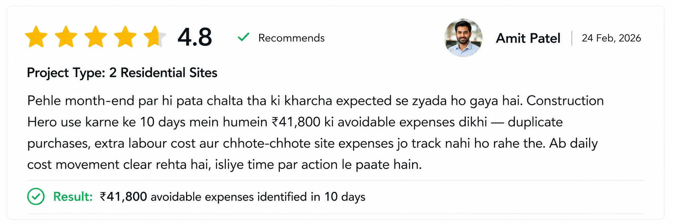This screenshot has width=673, height=224.
Task: Click the ₹41,800 amount in the Result line
Action: pyautogui.click(x=123, y=197)
